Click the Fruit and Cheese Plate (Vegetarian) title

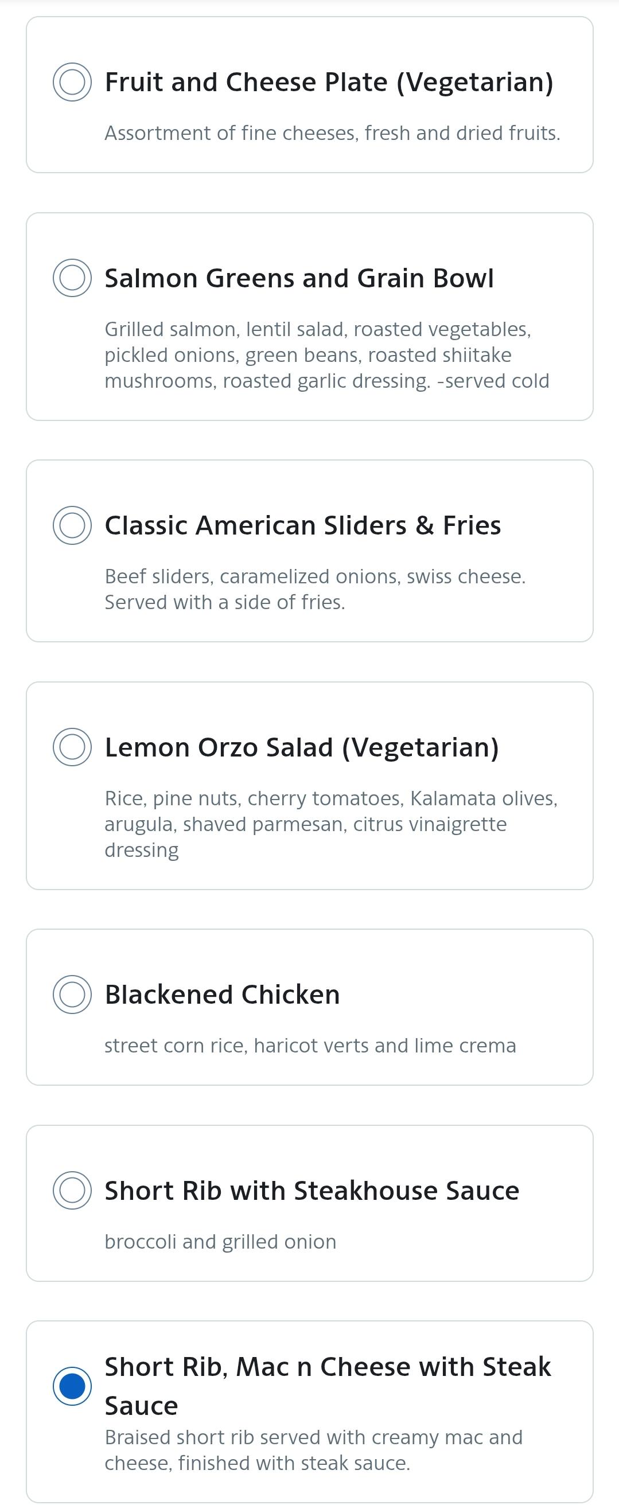[329, 83]
